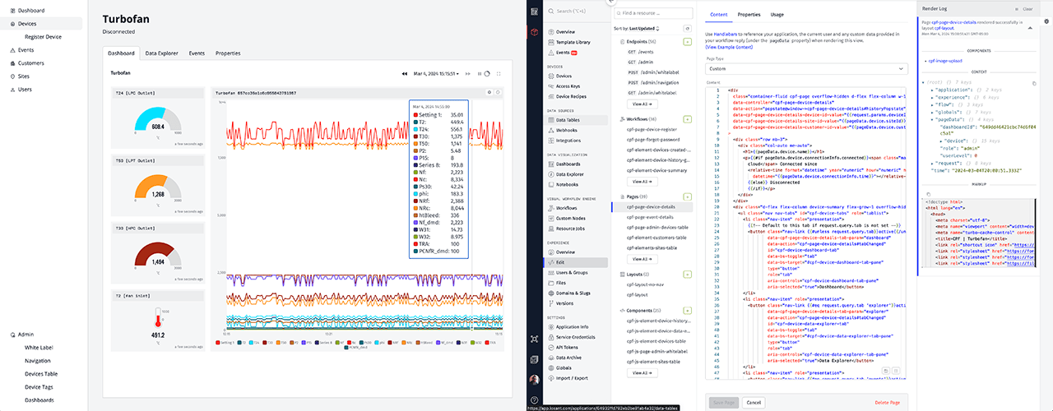The image size is (1053, 411).
Task: Click the refresh resources icon beside Sort by
Action: 688,28
